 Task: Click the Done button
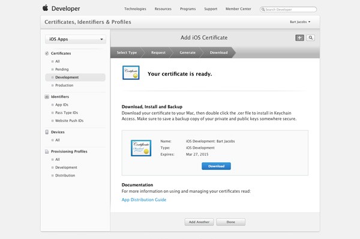[x=231, y=222]
